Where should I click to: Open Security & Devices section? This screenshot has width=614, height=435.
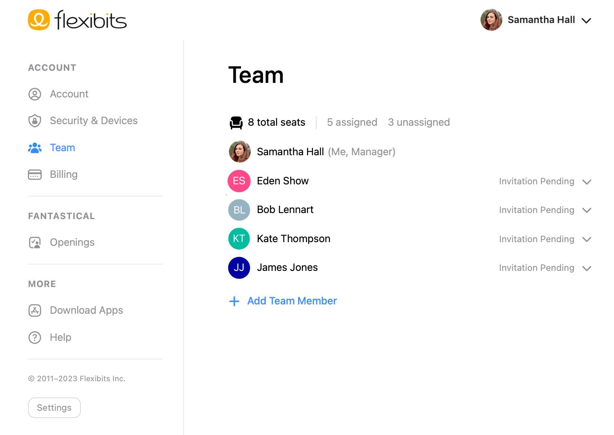pos(93,121)
